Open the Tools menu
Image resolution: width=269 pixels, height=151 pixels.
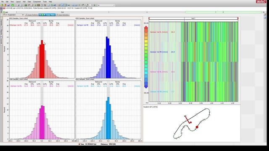coord(45,2)
